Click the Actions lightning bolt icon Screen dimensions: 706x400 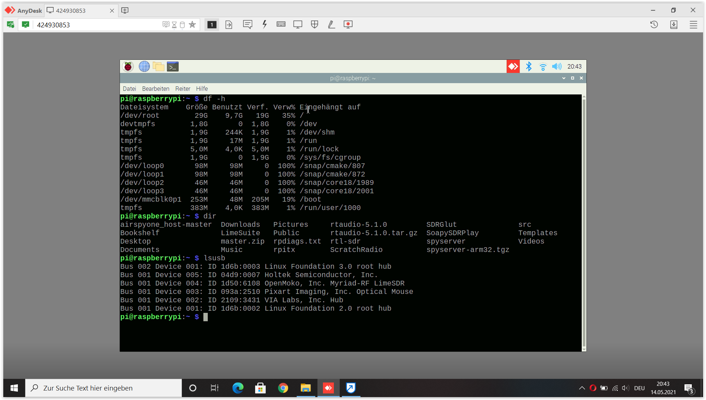(x=265, y=24)
